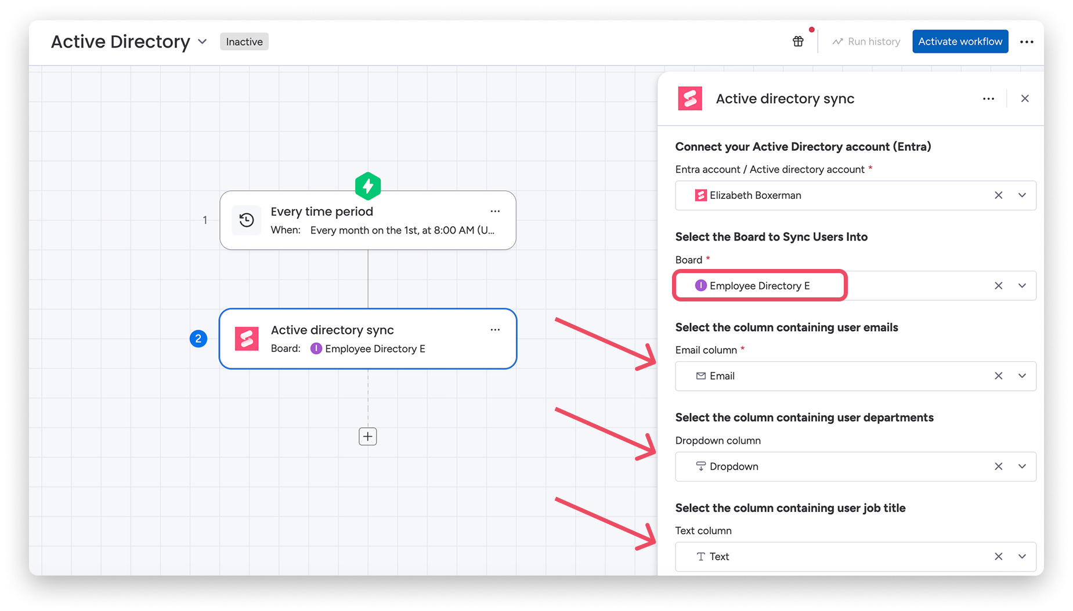Clear the Employee Directory E board selection
Screen dimensions: 1073x611
998,286
